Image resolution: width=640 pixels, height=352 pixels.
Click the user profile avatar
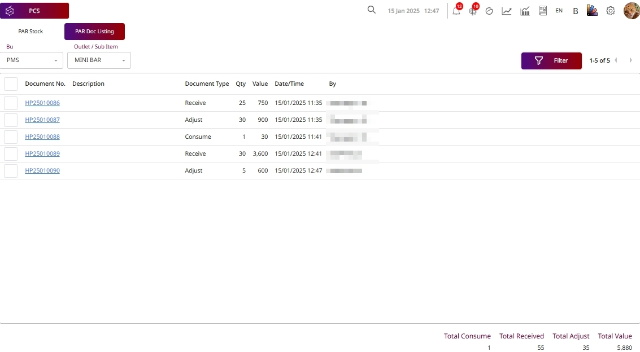(x=631, y=11)
